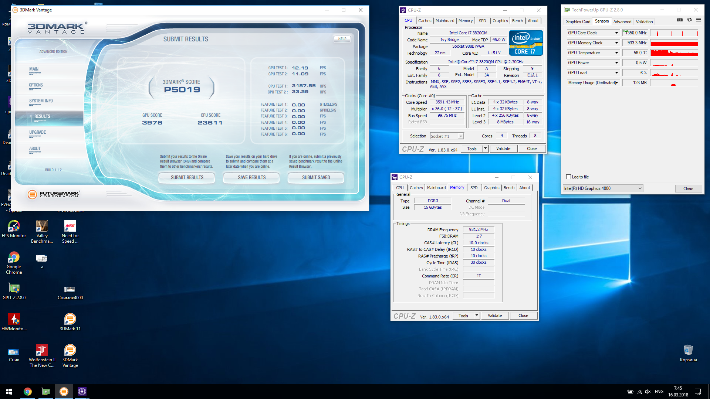
Task: Expand the GPU Temperature sensor dropdown
Action: coord(616,53)
